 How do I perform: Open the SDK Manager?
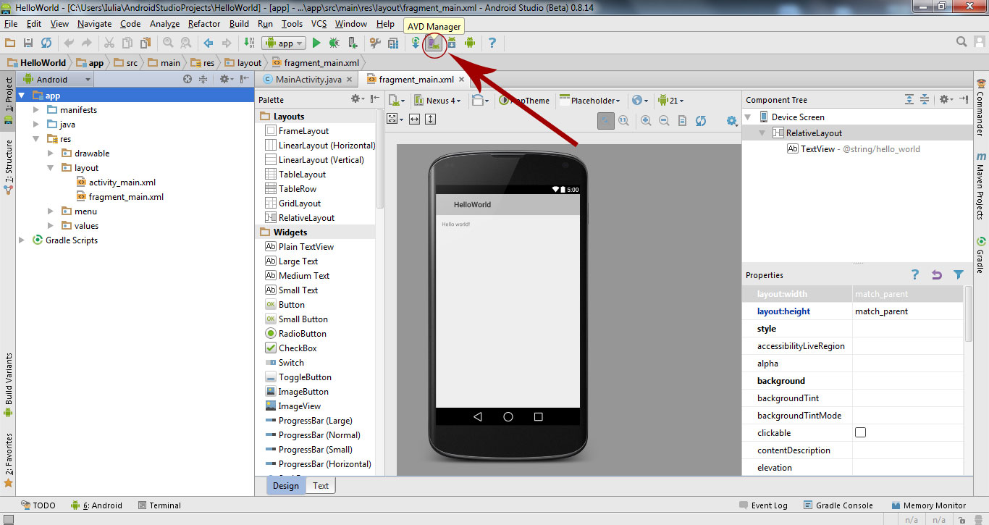[452, 43]
